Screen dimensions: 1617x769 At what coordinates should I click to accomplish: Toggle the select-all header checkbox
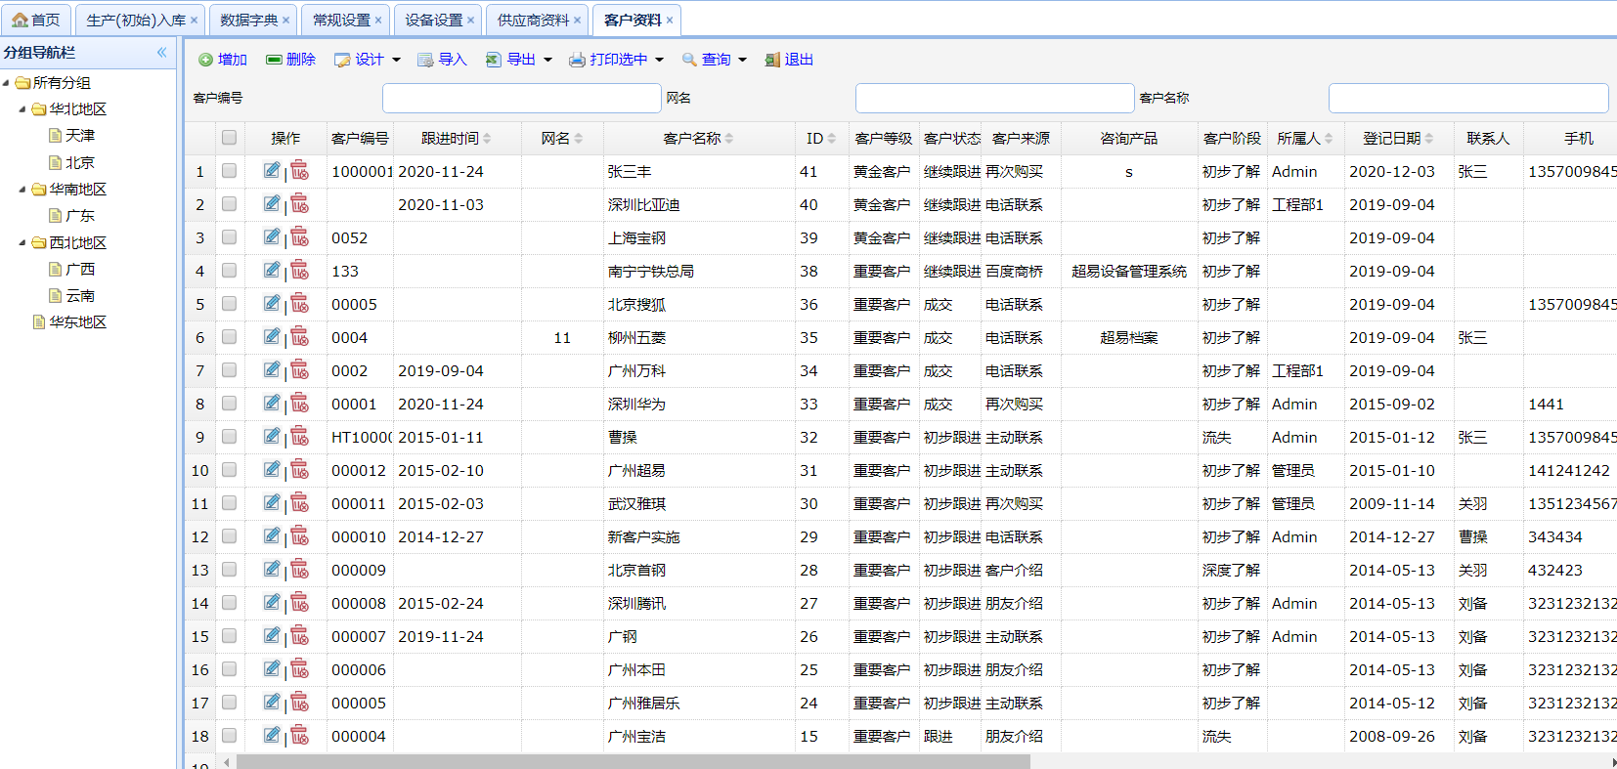click(x=229, y=138)
